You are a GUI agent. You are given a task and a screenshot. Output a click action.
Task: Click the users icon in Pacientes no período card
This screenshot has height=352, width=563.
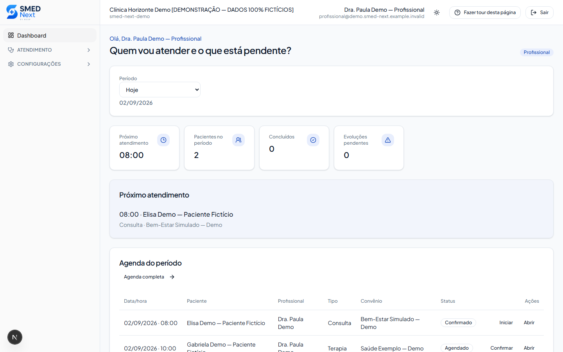pos(238,140)
